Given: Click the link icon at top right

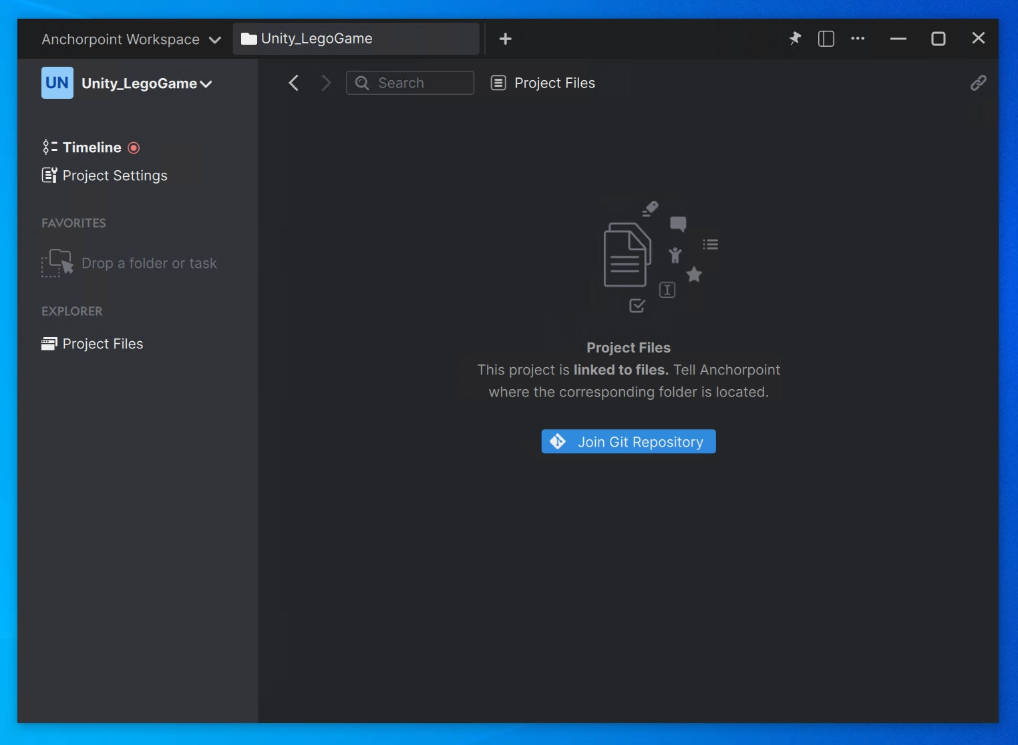Looking at the screenshot, I should pyautogui.click(x=977, y=82).
